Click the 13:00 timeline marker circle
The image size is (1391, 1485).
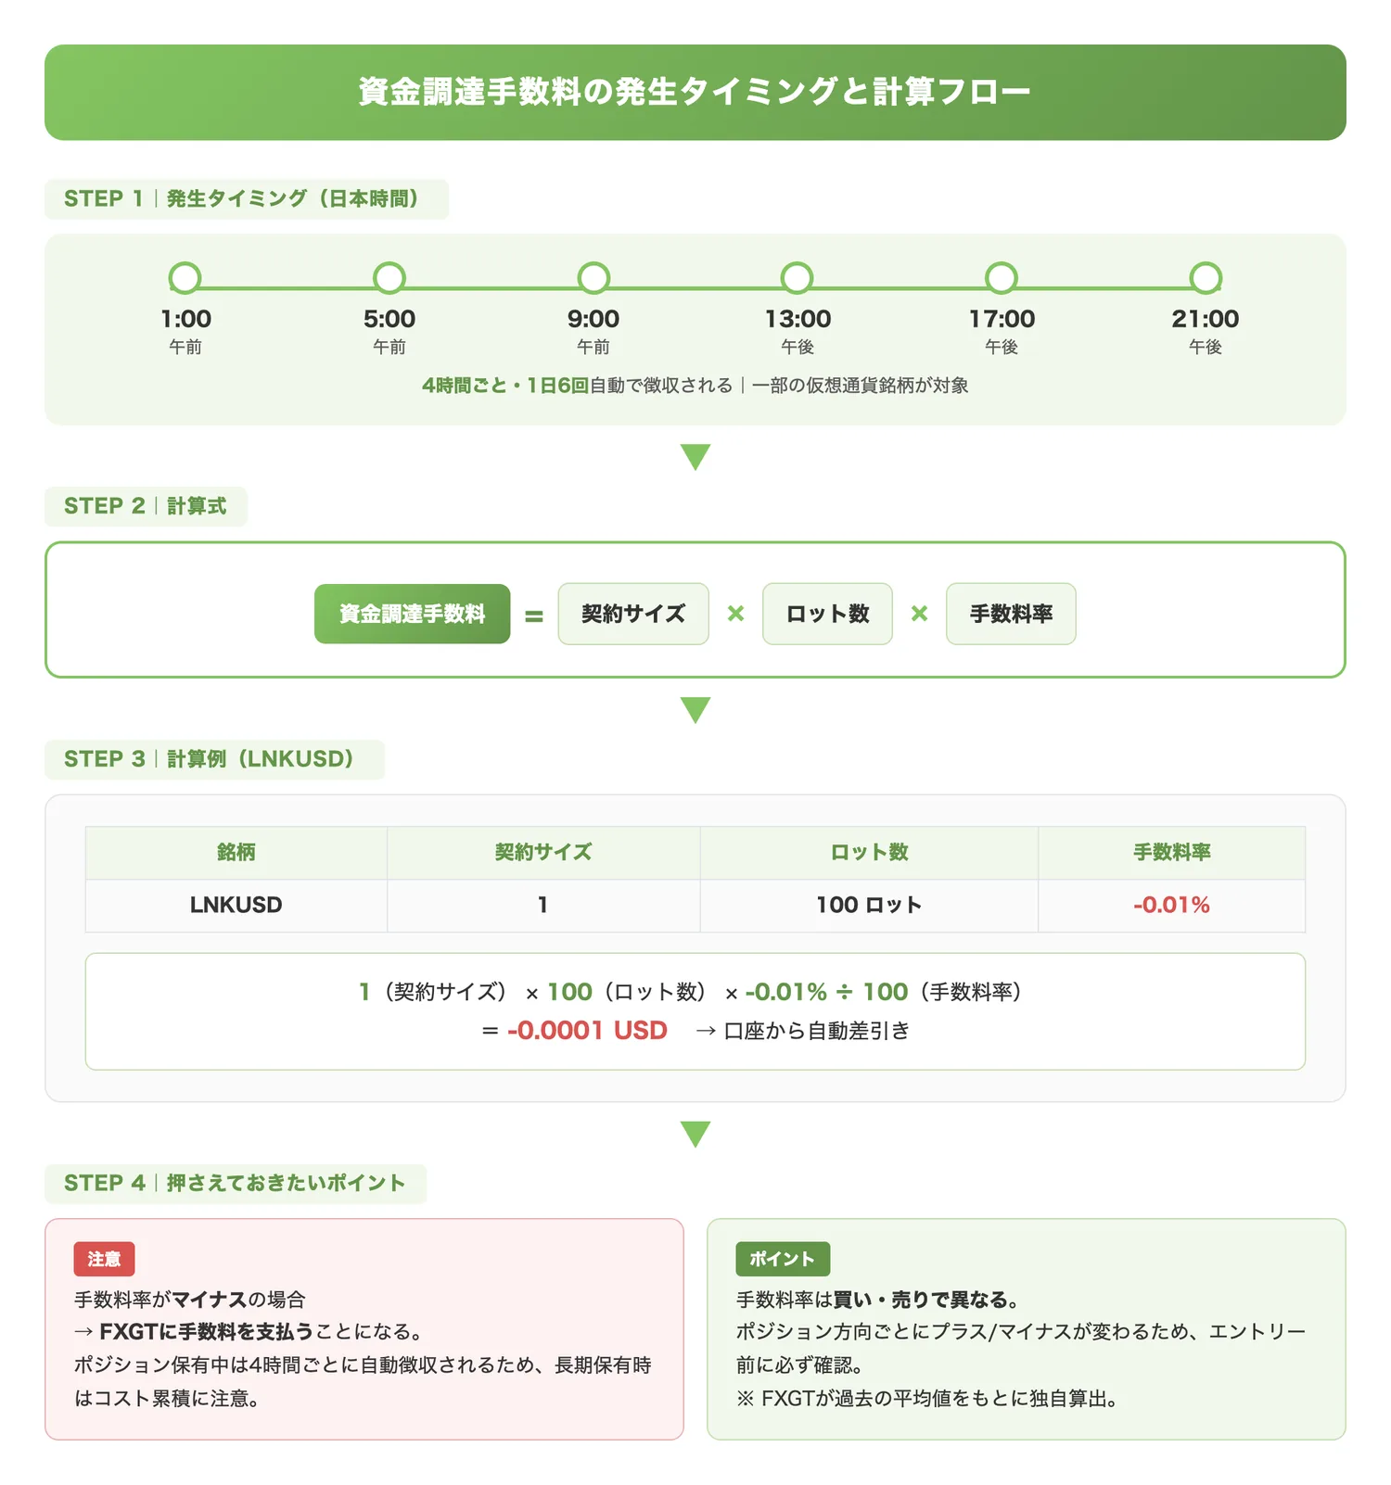click(x=798, y=277)
